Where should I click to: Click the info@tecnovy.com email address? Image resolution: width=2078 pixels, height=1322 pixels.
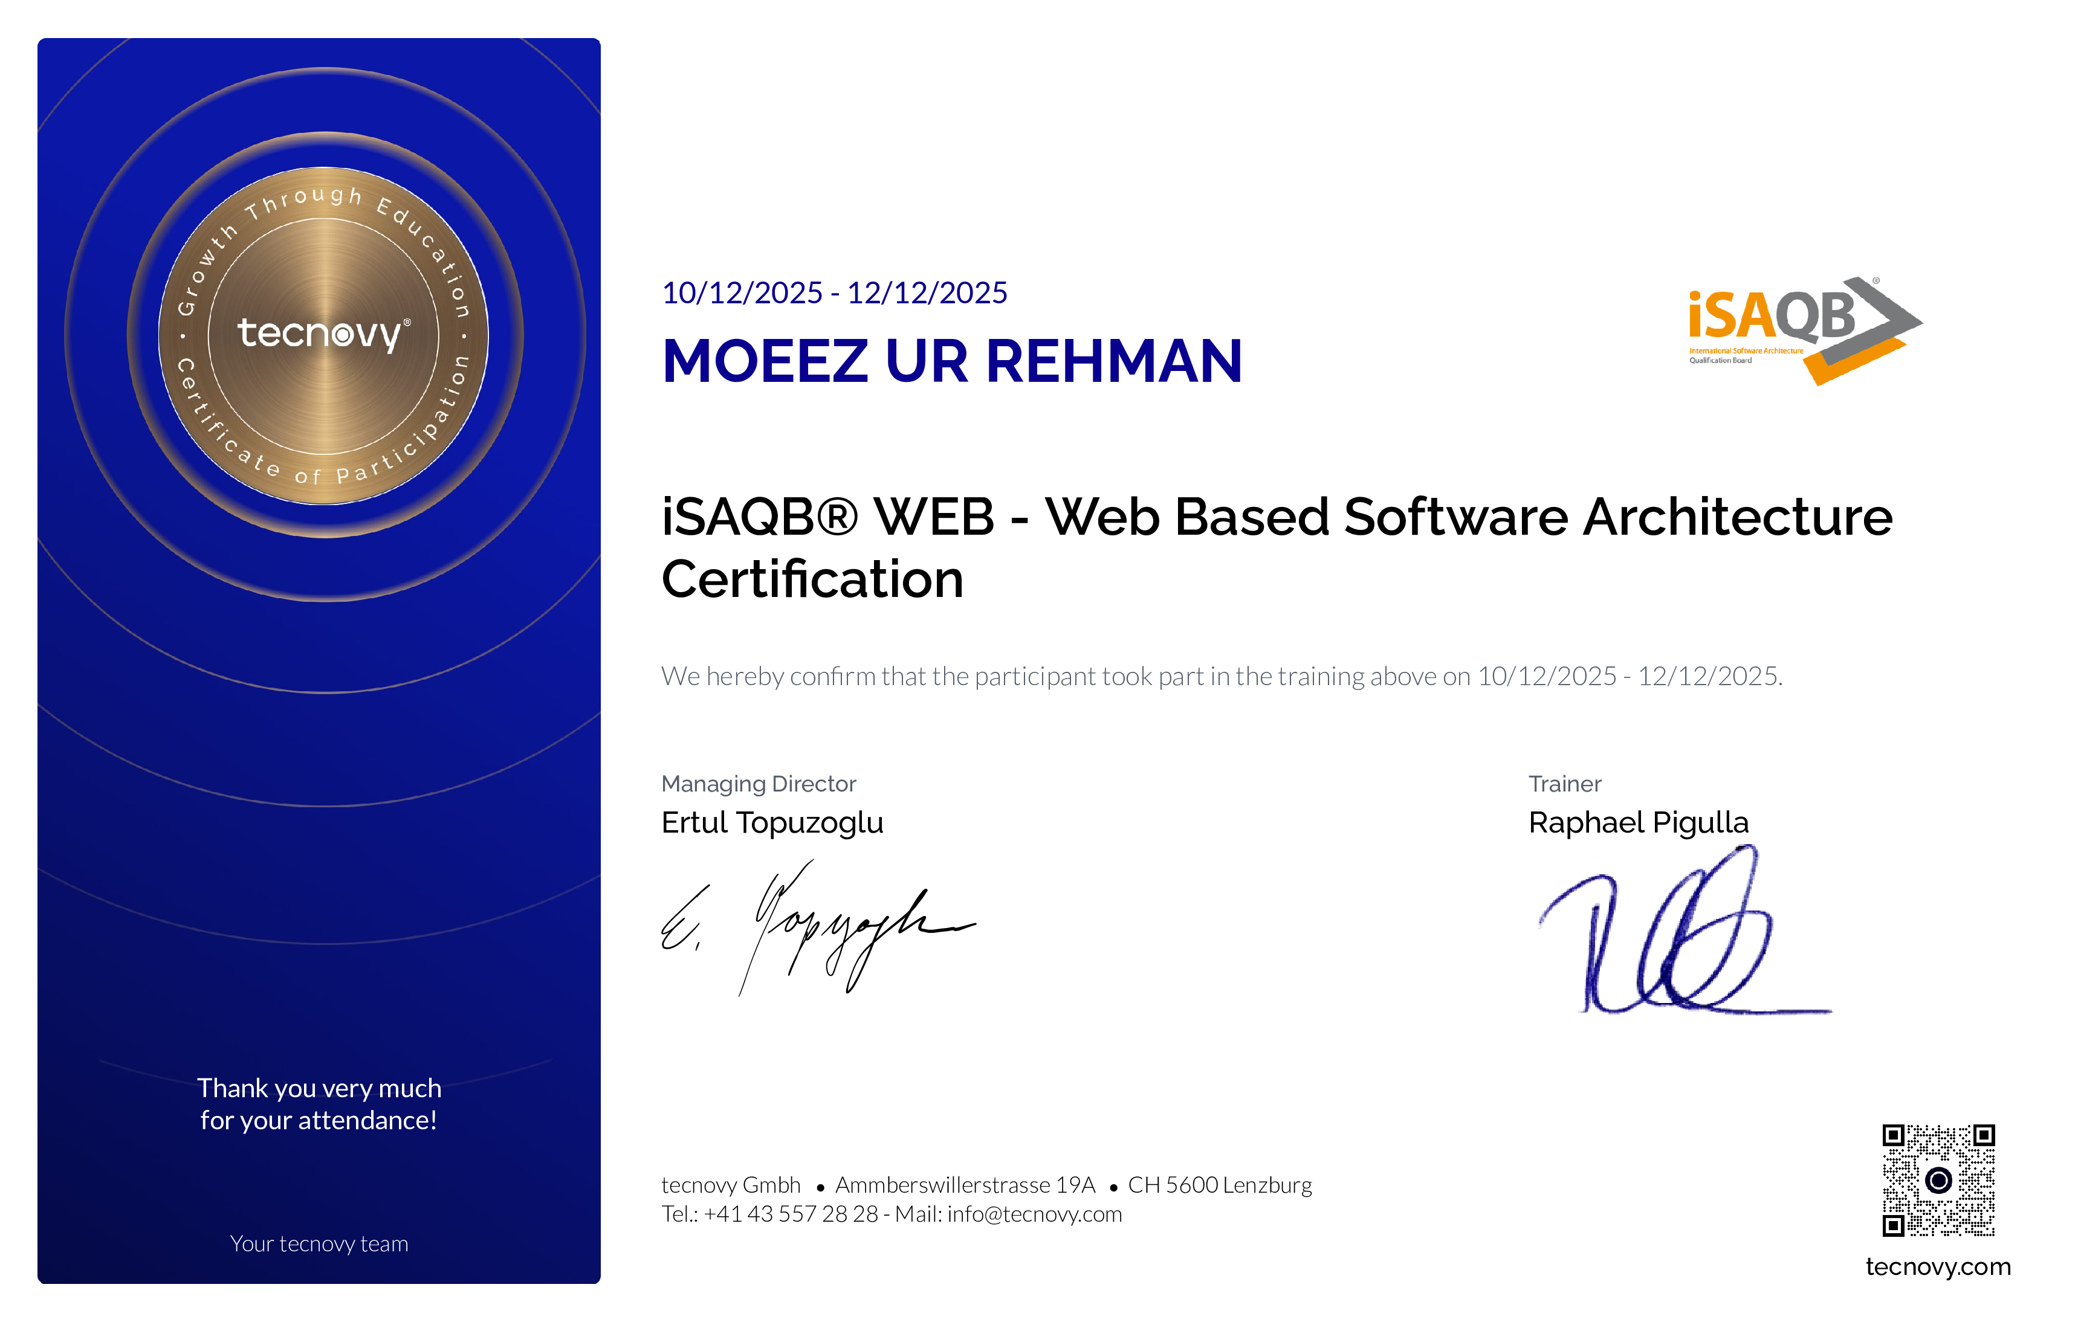click(1035, 1214)
